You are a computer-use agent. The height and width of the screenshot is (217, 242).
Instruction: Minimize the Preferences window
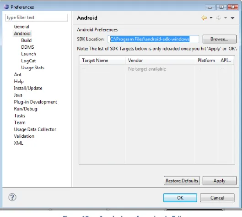pyautogui.click(x=210, y=7)
